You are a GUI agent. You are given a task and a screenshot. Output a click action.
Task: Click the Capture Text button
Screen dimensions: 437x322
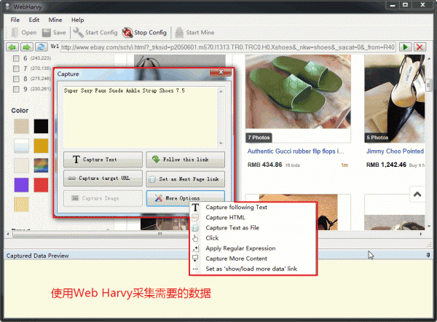[103, 160]
